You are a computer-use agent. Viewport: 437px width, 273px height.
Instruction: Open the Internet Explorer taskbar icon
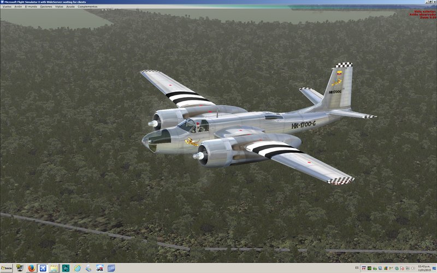click(x=77, y=268)
